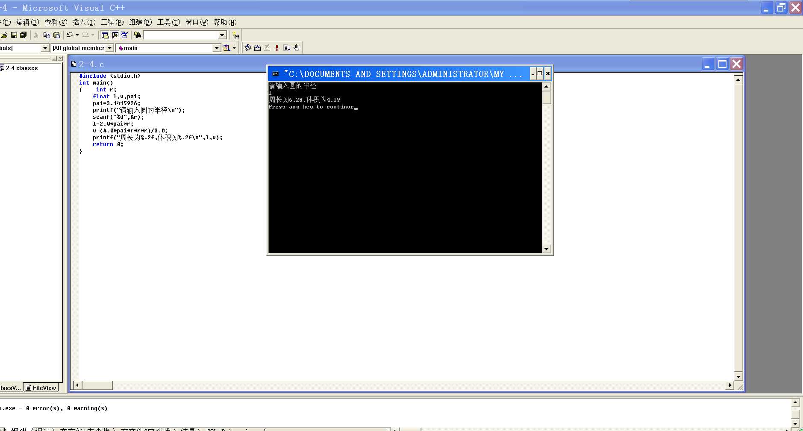Click the Build icon in build toolbar
The width and height of the screenshot is (803, 431).
tap(257, 48)
